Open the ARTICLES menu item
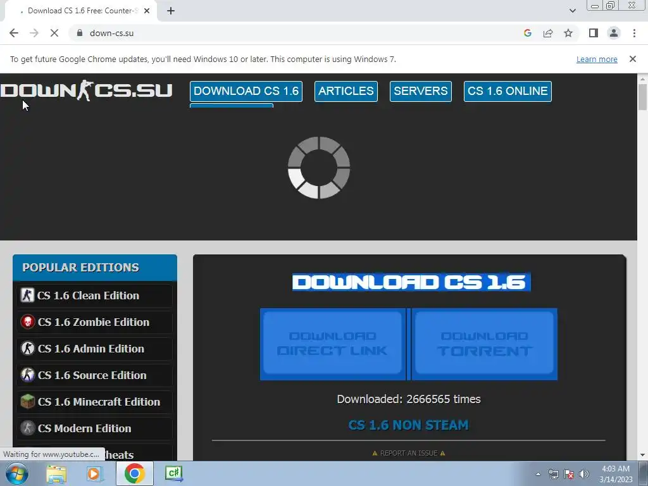648x486 pixels. pos(346,91)
